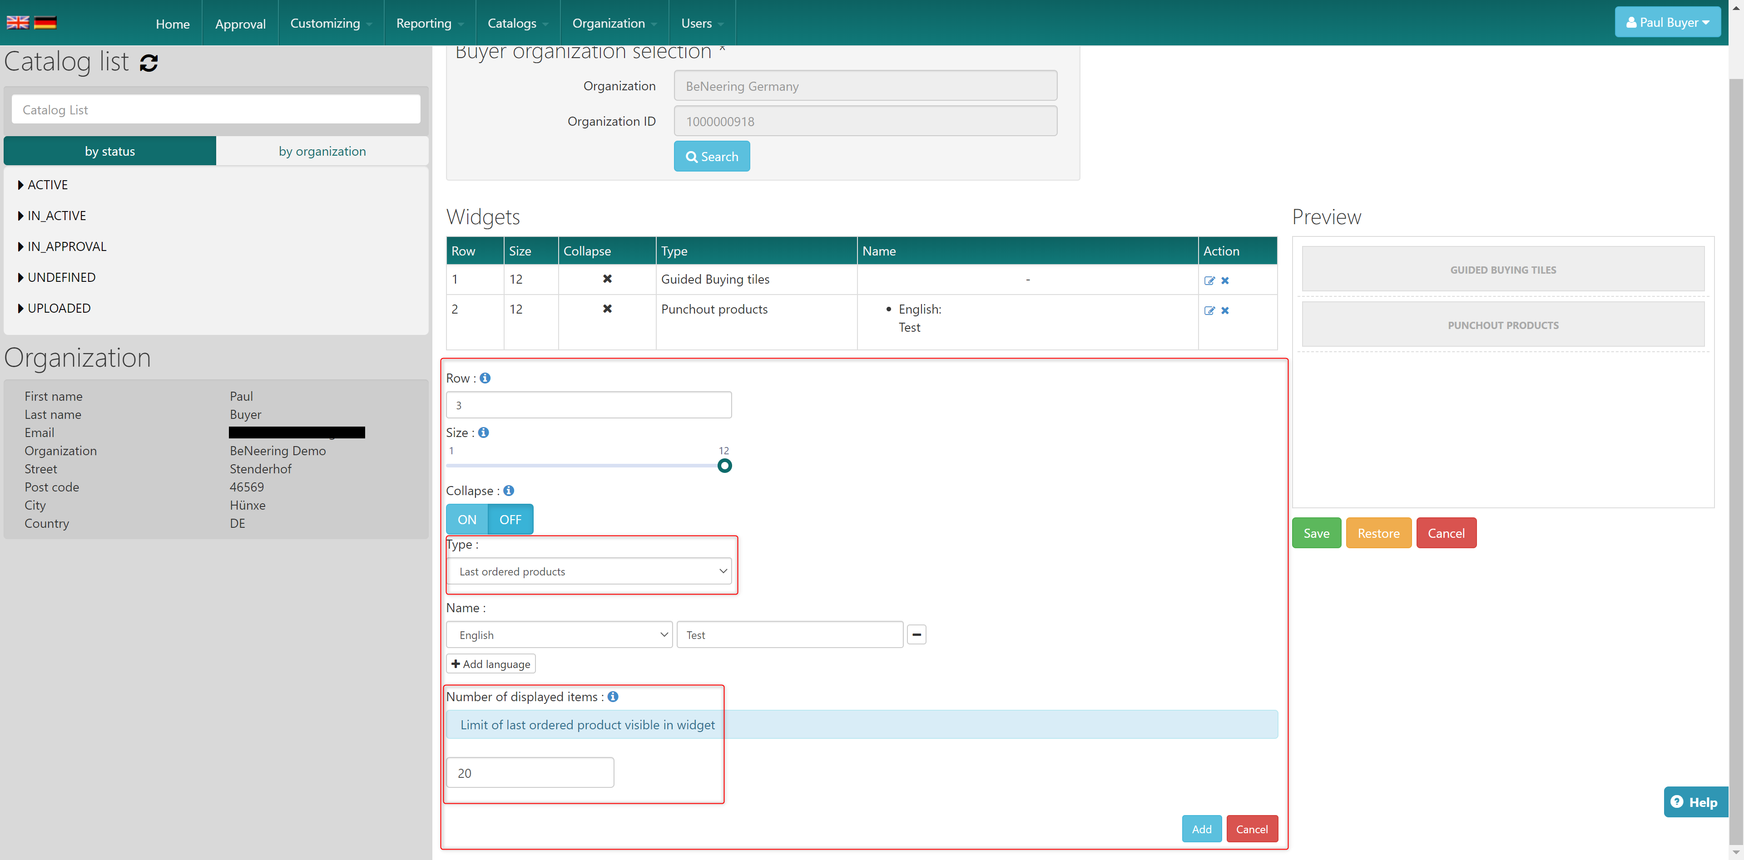
Task: Open the English language dropdown
Action: pyautogui.click(x=559, y=635)
